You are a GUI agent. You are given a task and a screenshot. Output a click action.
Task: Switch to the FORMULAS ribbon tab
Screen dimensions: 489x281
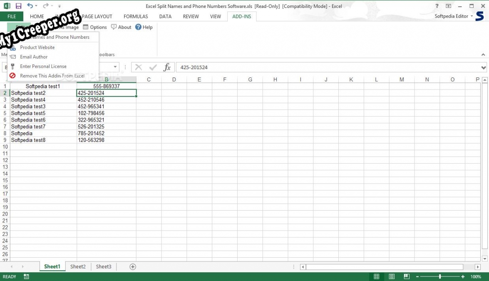(x=136, y=16)
